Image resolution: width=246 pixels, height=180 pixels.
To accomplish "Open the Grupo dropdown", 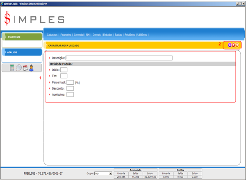I will tap(103, 173).
